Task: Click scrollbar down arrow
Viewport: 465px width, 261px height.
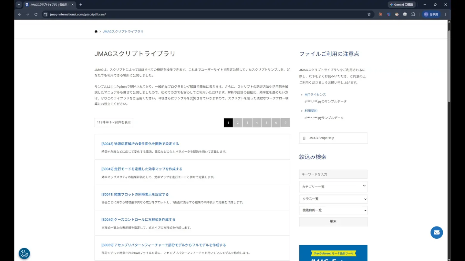Action: point(449,259)
